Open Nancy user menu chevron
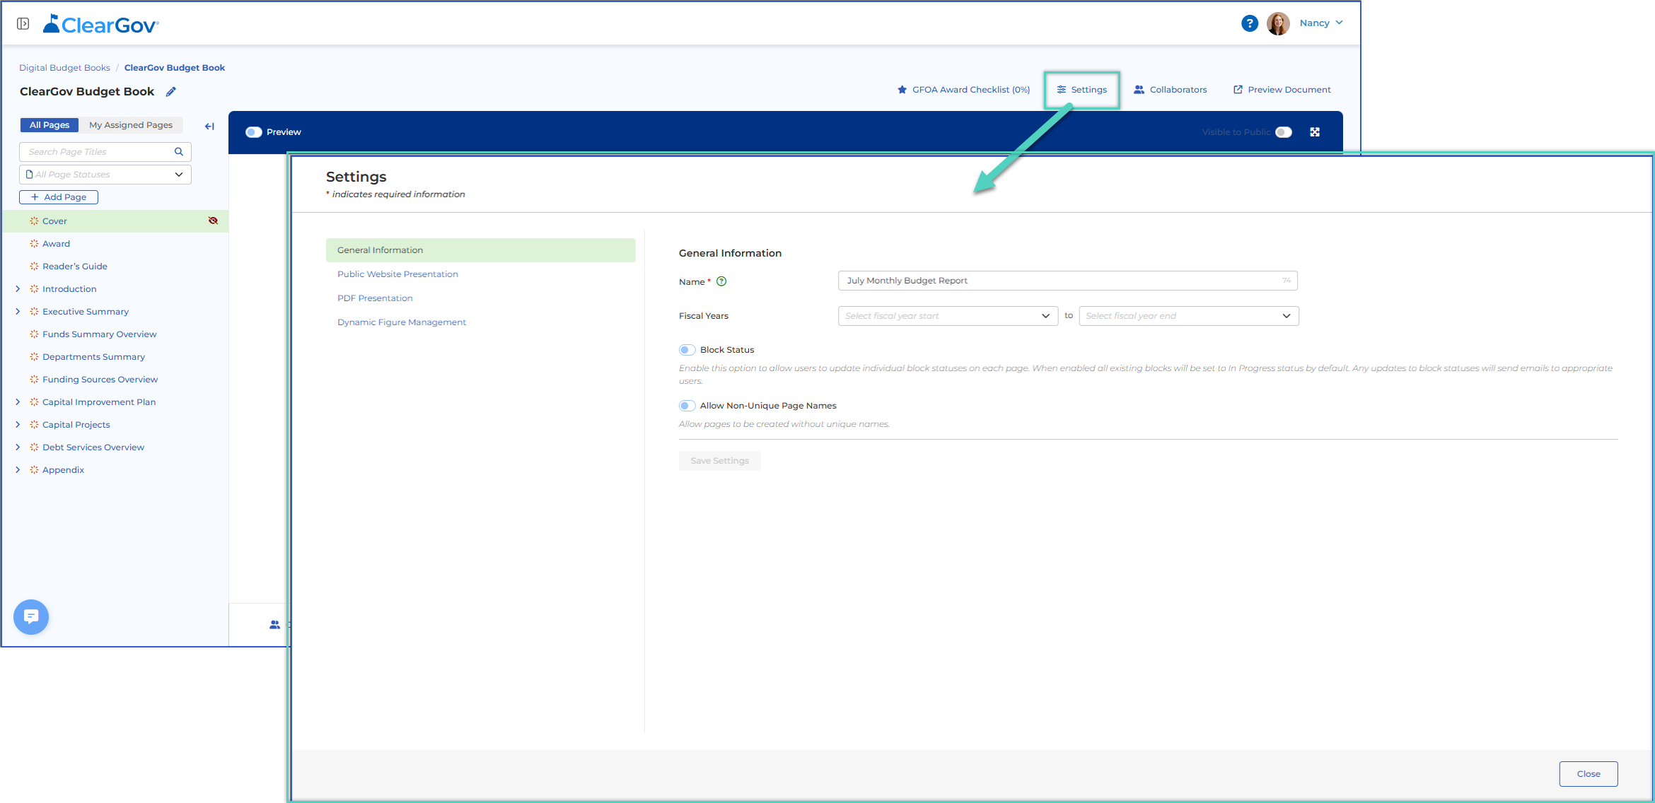 [1340, 23]
